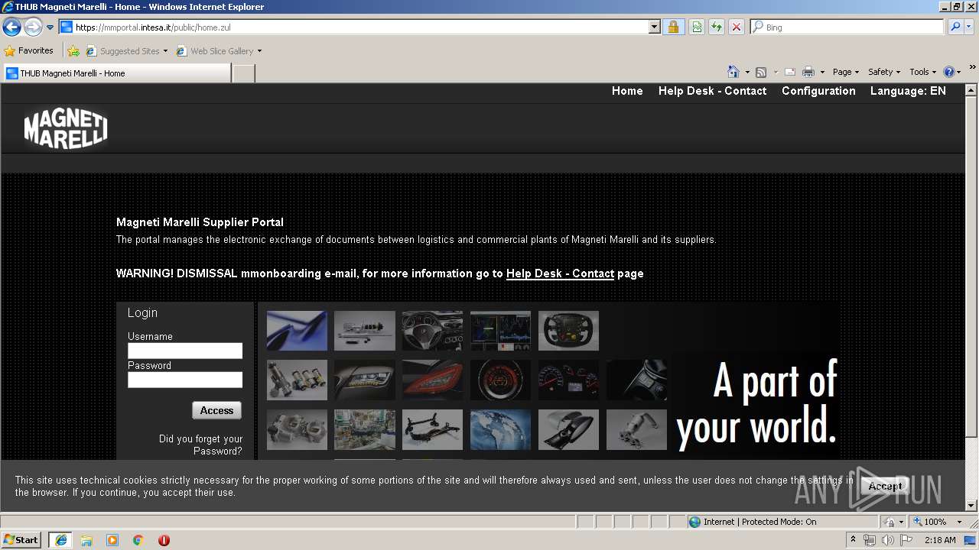The image size is (979, 550).
Task: Select the THUB Magneti Marelli - Home tab
Action: point(116,73)
